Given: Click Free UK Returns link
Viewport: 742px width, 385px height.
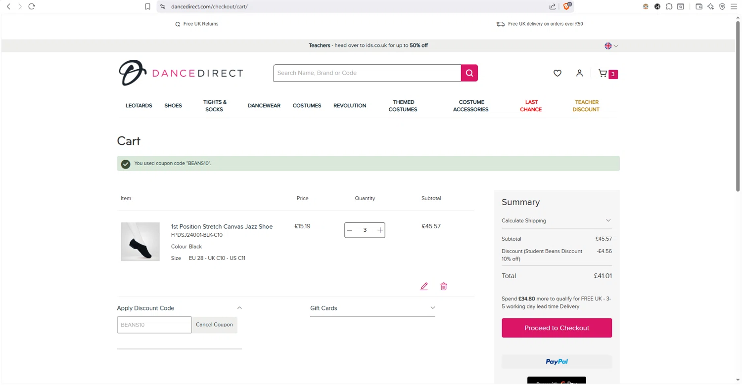Looking at the screenshot, I should (x=196, y=24).
